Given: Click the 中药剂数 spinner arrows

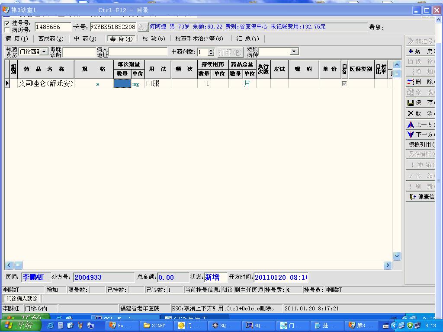Looking at the screenshot, I should coord(211,52).
